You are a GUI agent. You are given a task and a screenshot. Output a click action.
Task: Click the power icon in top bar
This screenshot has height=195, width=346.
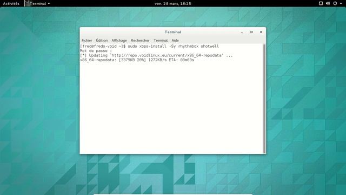click(335, 3)
